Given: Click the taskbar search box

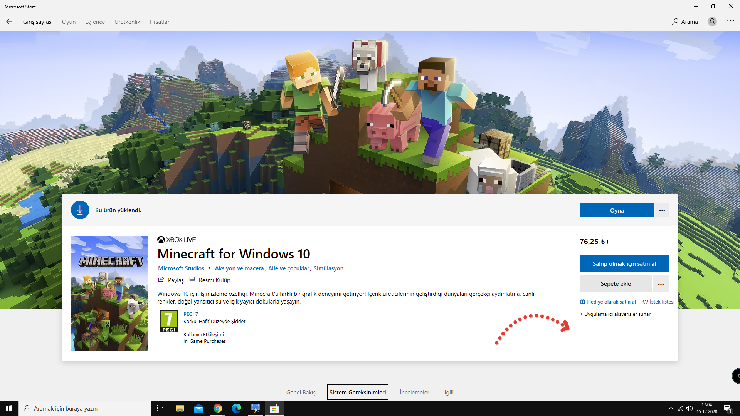Looking at the screenshot, I should tap(85, 408).
